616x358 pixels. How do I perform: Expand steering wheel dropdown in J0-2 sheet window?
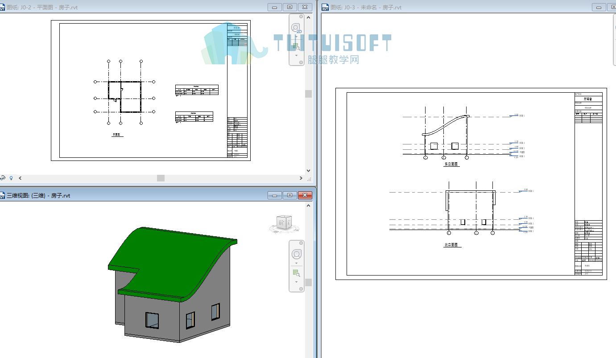click(x=296, y=37)
